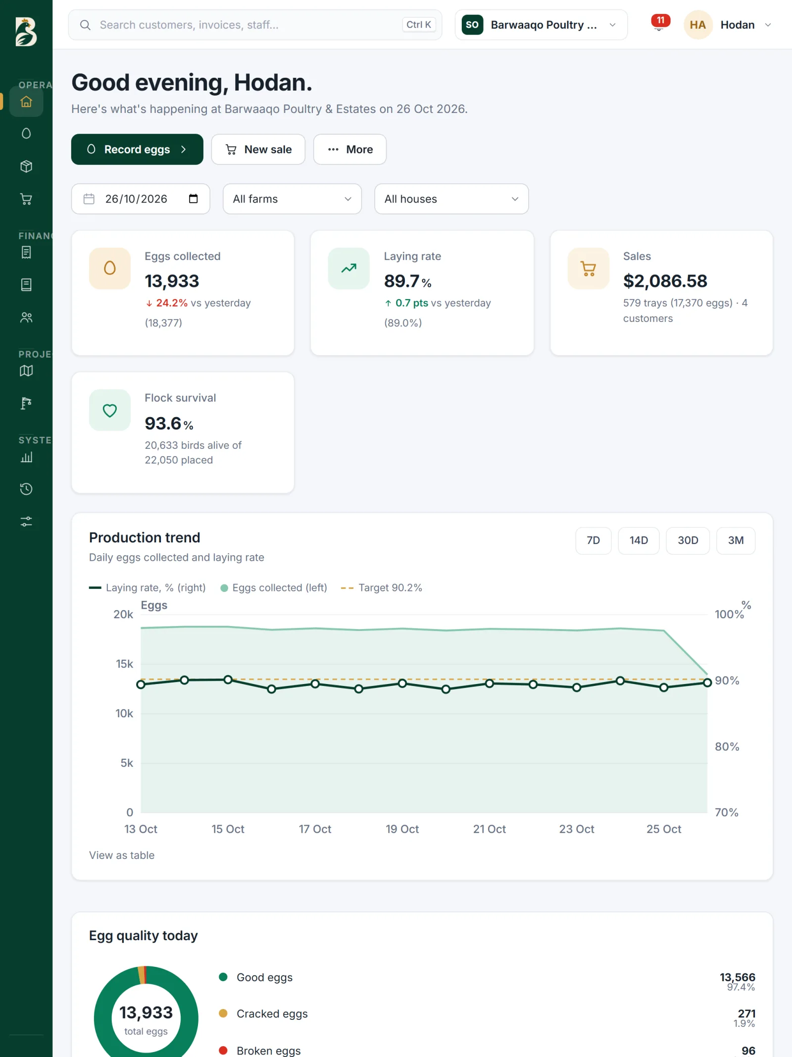
Task: Click the 24.2% vs yesterday change
Action: (198, 303)
